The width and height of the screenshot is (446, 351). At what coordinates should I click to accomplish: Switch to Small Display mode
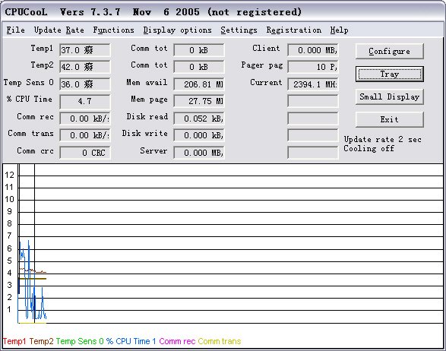(x=390, y=96)
